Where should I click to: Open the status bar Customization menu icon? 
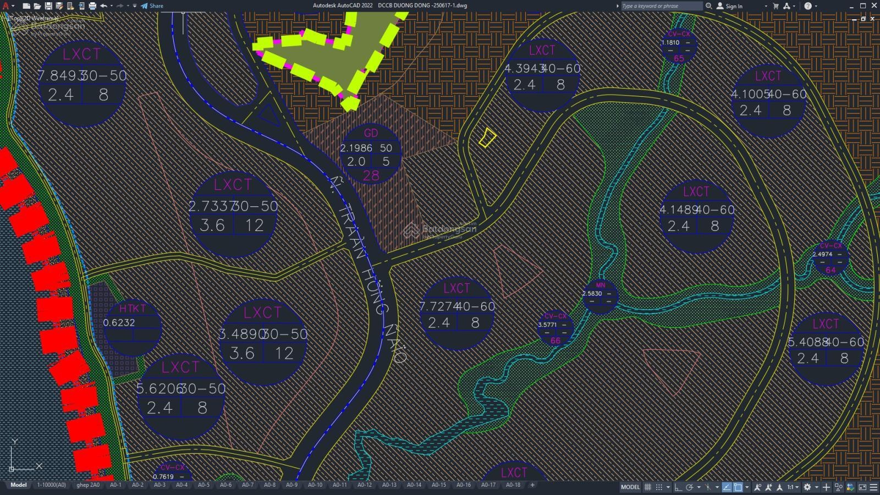873,487
